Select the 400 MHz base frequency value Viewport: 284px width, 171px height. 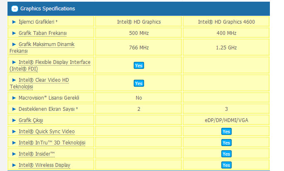click(226, 33)
